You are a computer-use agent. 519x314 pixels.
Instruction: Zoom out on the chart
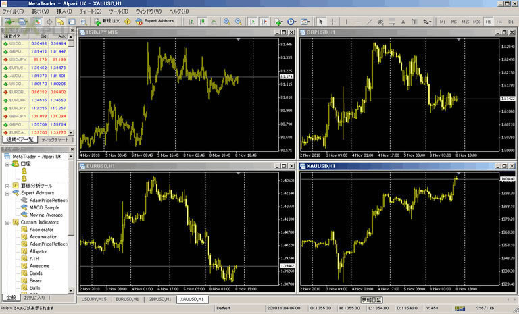[239, 22]
